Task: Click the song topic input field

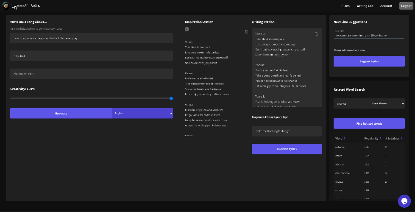Action: point(92,38)
